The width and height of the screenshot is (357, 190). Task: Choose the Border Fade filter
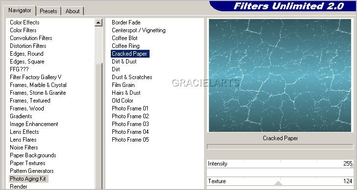(x=126, y=22)
